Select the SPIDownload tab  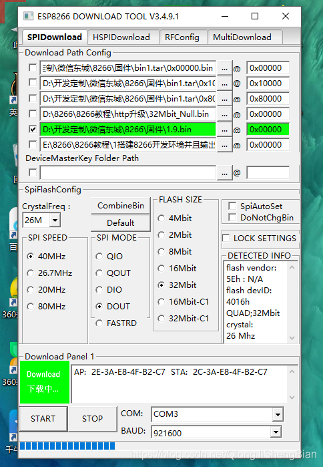[x=55, y=37]
